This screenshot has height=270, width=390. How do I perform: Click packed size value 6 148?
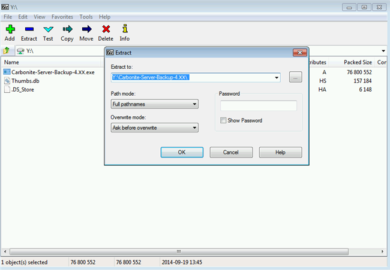[x=365, y=90]
